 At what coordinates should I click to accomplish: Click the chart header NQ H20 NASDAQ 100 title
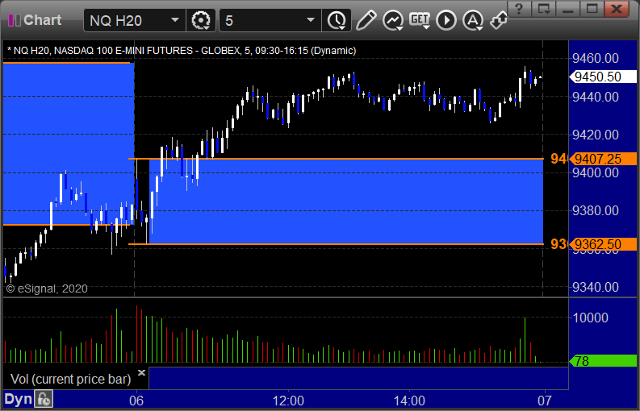click(182, 51)
